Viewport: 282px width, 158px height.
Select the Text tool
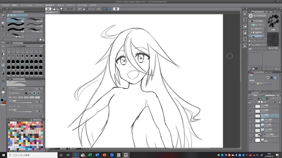click(3, 89)
